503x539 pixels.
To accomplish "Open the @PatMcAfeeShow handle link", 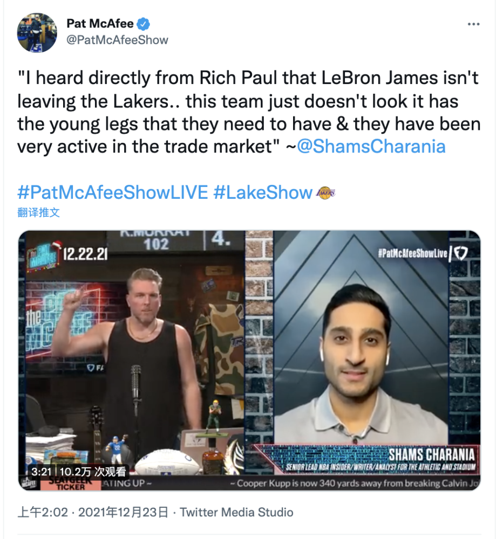I will (x=117, y=40).
